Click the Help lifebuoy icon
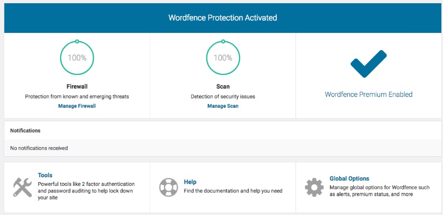Image resolution: width=443 pixels, height=215 pixels. (168, 188)
